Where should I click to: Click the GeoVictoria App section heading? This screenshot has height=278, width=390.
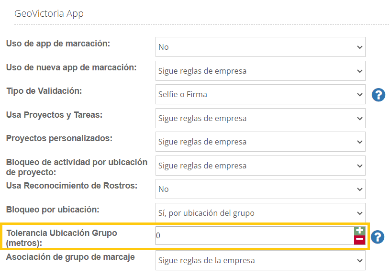49,13
